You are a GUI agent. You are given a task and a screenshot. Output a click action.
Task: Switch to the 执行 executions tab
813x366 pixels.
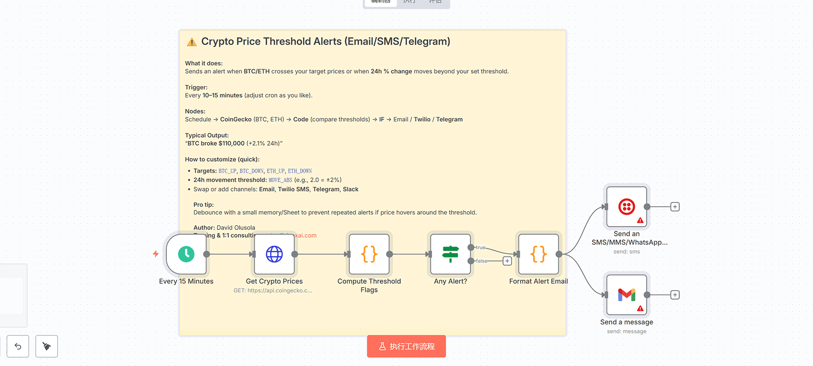point(409,2)
